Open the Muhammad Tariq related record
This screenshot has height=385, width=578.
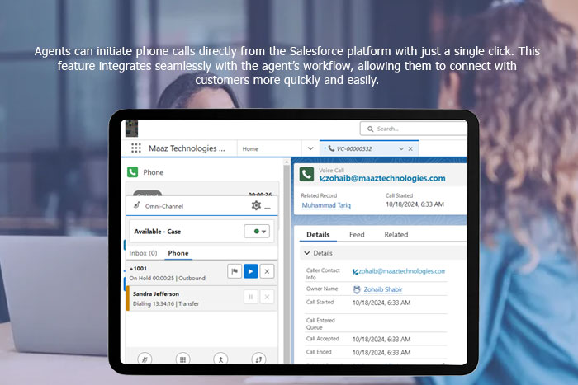tap(326, 205)
